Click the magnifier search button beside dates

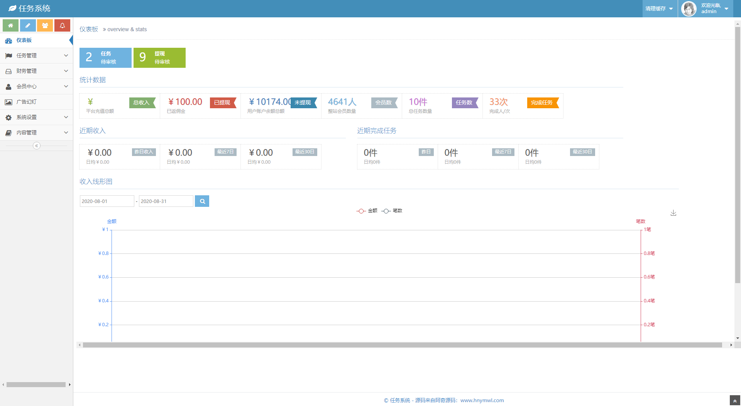[x=202, y=201]
